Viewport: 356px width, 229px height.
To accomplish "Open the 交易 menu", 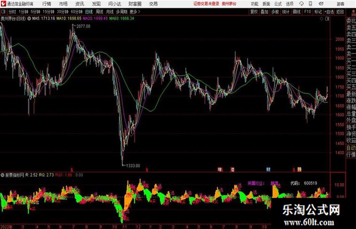I will (153, 4).
